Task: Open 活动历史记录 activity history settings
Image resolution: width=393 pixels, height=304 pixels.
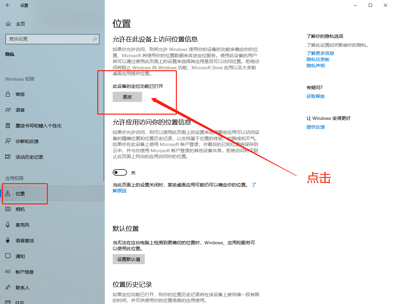Action: click(8, 157)
